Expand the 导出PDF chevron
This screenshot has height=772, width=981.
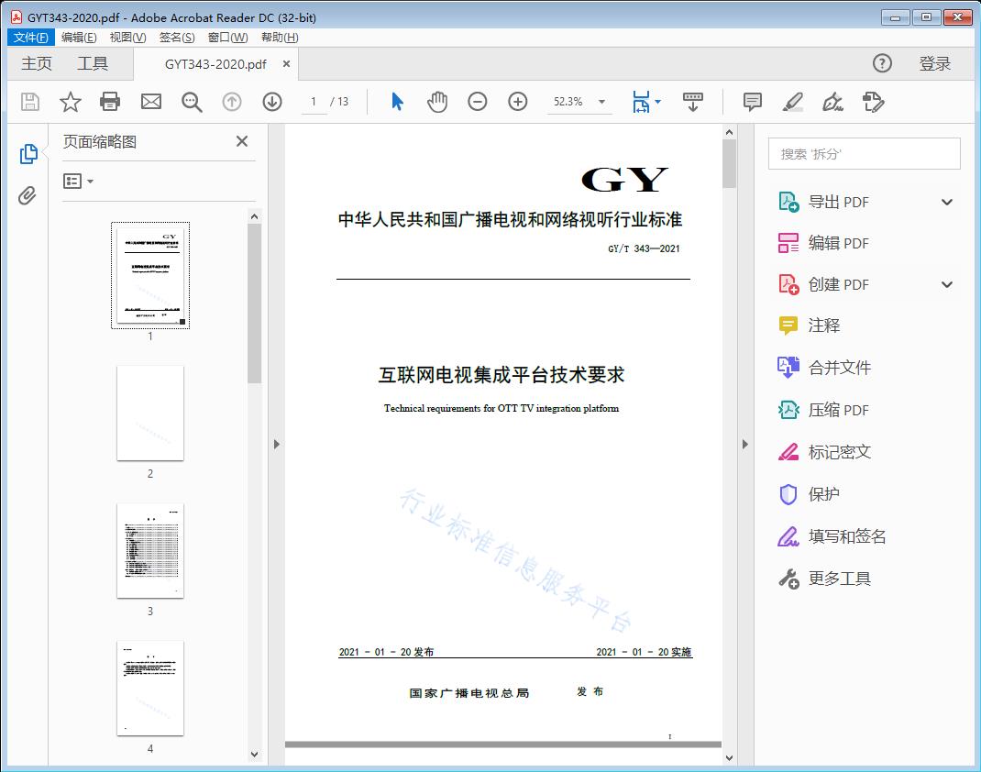946,201
